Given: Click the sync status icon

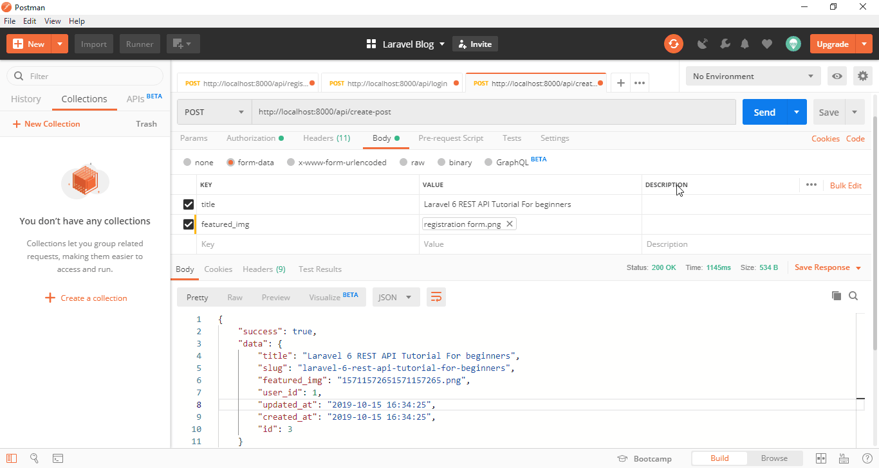Looking at the screenshot, I should click(x=674, y=44).
